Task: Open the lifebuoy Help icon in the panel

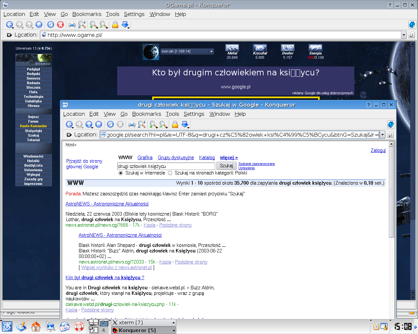Action: point(79,326)
